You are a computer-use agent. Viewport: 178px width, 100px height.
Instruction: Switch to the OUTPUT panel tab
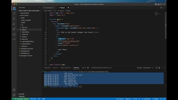55,68
